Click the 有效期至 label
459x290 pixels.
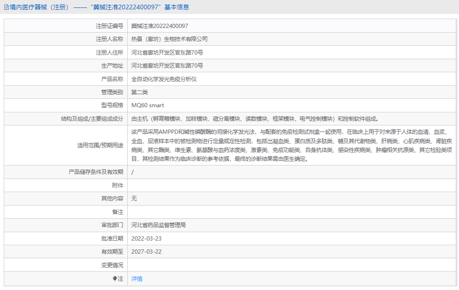tap(112, 252)
